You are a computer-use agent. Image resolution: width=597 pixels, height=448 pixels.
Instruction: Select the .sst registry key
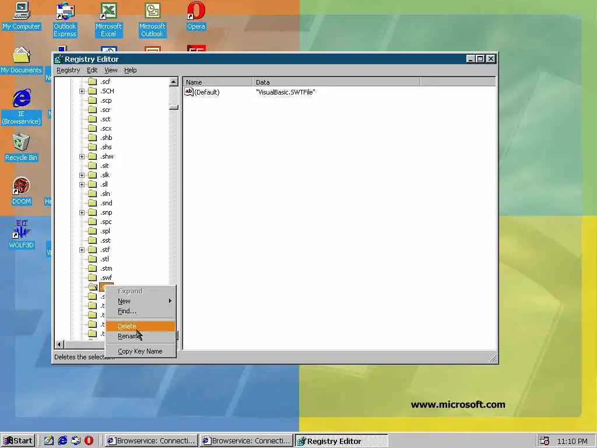[x=106, y=240]
